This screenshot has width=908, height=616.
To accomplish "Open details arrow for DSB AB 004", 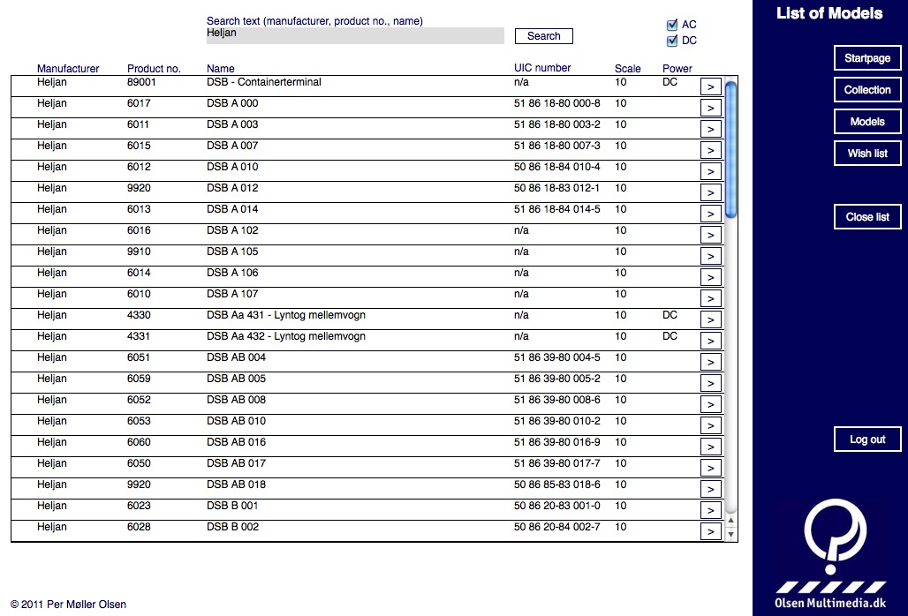I will click(x=710, y=362).
